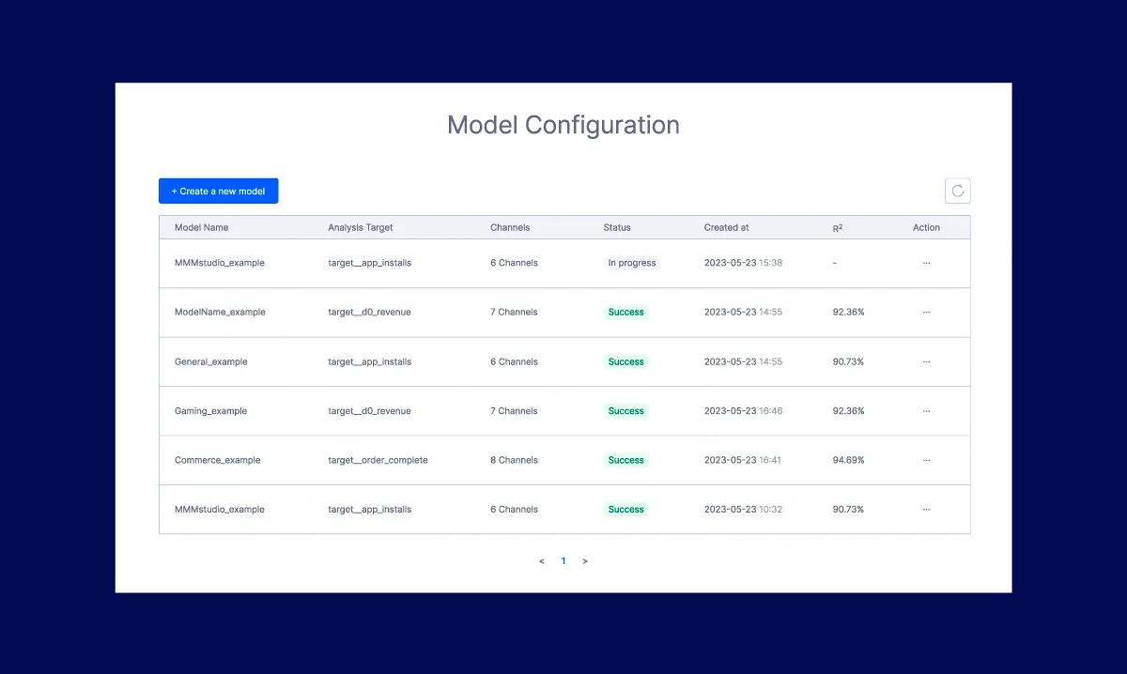The height and width of the screenshot is (674, 1127).
Task: Click target__app_installs in General_example row
Action: (370, 361)
